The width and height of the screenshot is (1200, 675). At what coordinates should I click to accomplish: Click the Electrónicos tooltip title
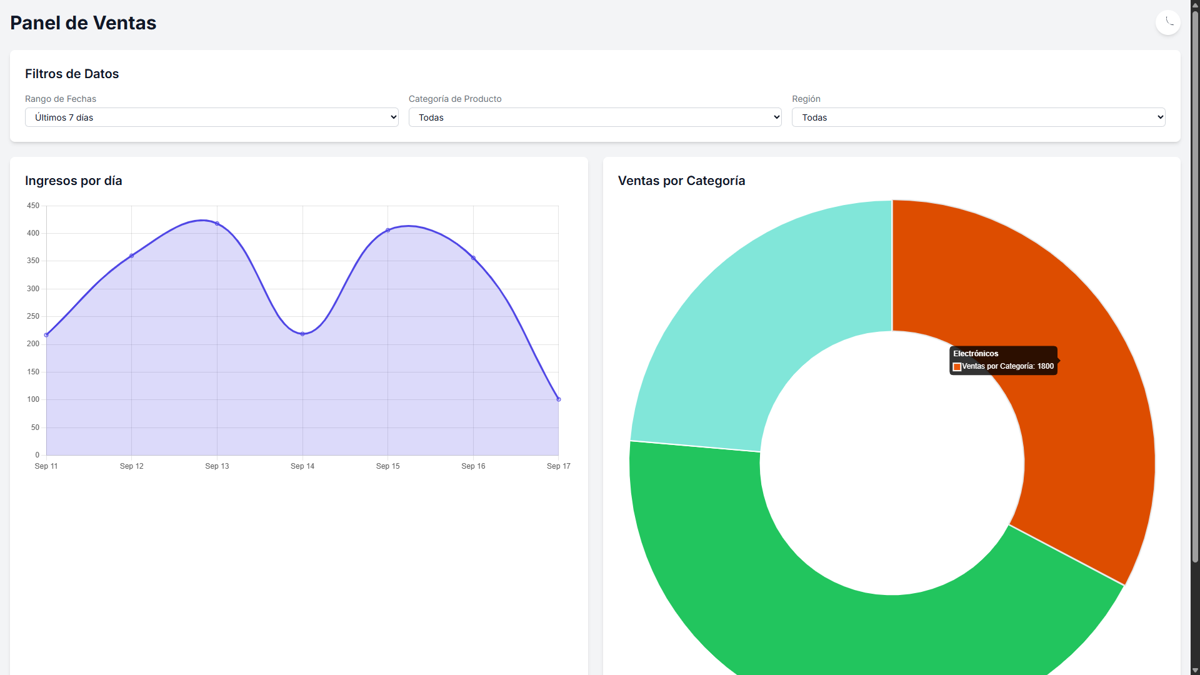[x=976, y=354]
